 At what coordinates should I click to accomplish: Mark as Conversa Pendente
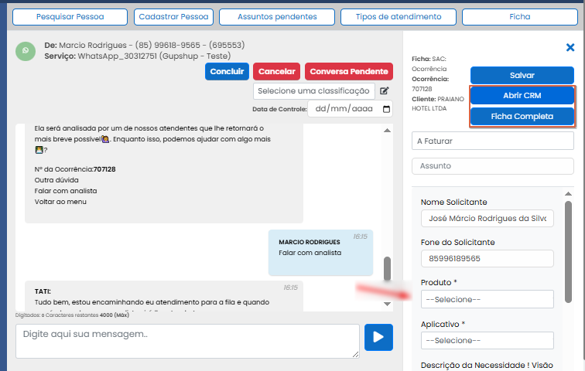pyautogui.click(x=349, y=71)
